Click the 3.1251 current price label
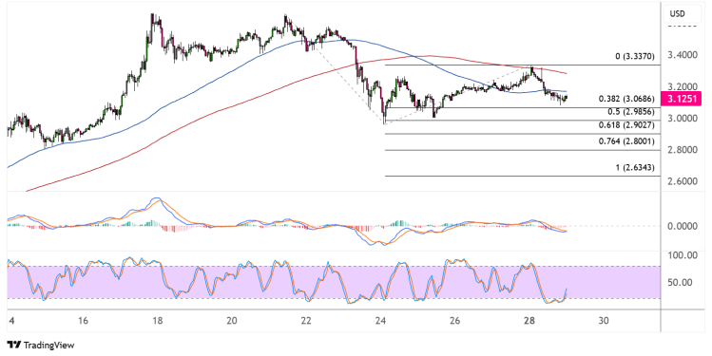Image resolution: width=712 pixels, height=356 pixels. click(x=682, y=99)
